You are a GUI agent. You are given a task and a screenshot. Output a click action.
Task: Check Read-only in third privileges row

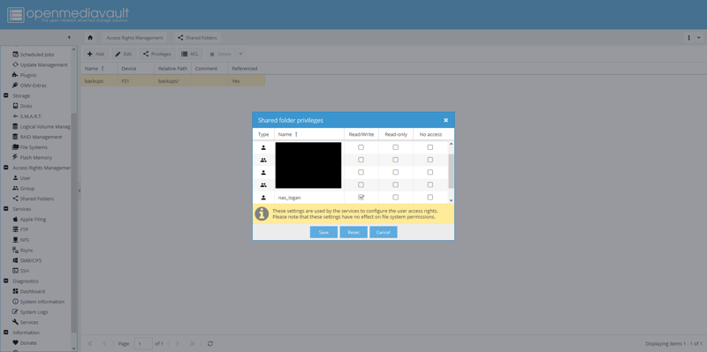(x=395, y=172)
